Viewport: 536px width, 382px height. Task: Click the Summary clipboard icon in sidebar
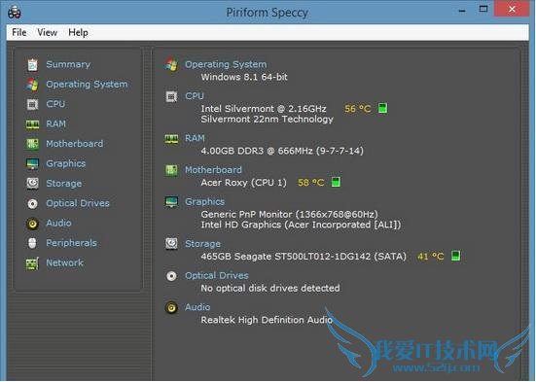(x=32, y=64)
